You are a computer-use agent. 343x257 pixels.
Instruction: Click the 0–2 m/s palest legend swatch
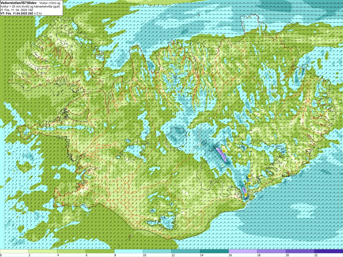coord(14,251)
